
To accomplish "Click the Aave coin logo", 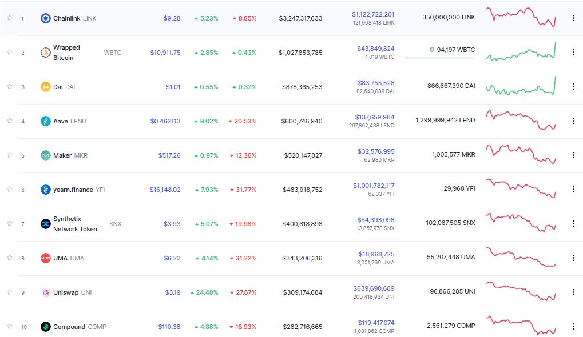I will [45, 121].
